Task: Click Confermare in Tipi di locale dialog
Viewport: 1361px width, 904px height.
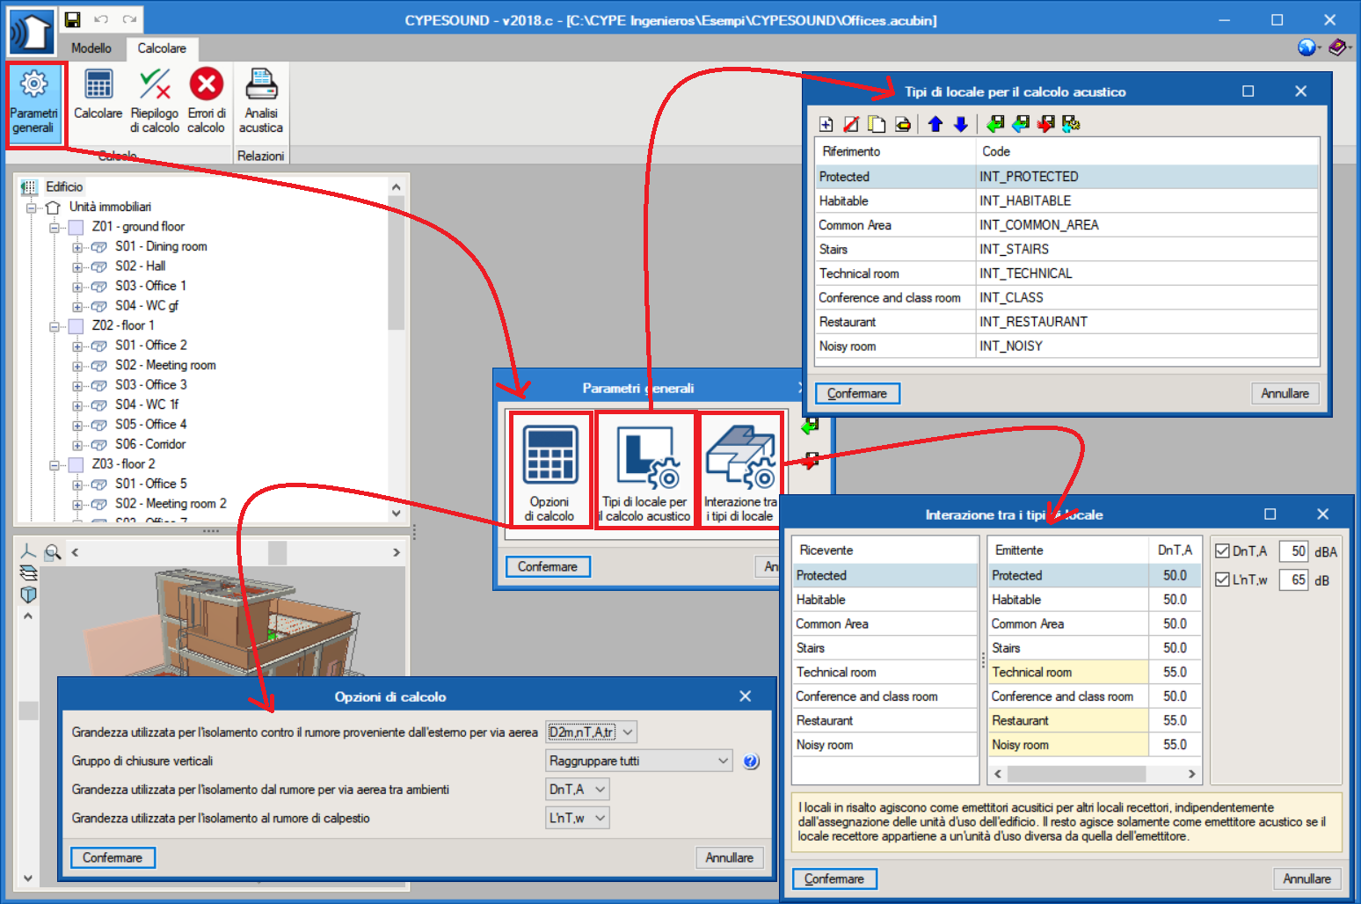Action: tap(857, 393)
